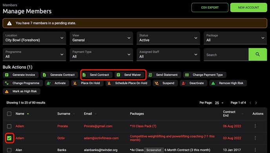This screenshot has height=153, width=270.
Task: Click the surname Octiv cell
Action: pyautogui.click(x=61, y=138)
